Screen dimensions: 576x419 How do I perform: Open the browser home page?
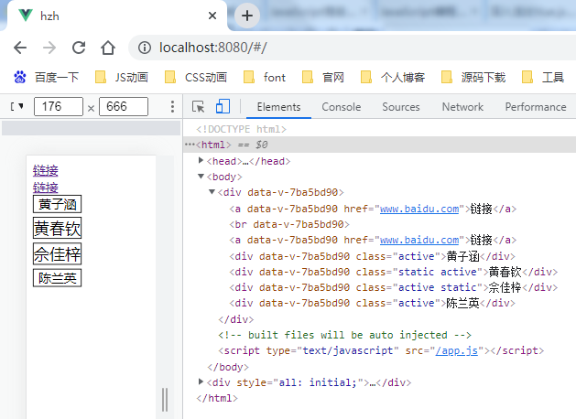click(x=108, y=48)
